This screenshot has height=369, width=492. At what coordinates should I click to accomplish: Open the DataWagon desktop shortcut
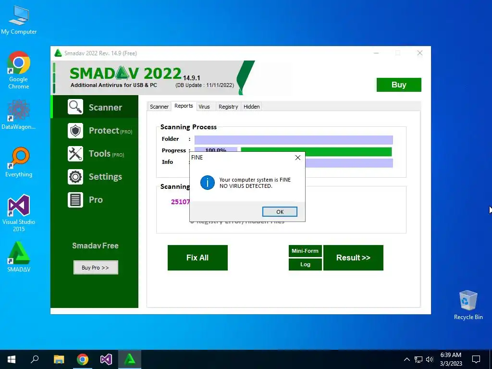click(x=19, y=114)
